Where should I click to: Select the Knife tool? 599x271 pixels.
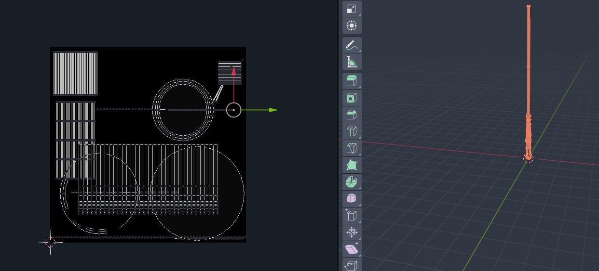352,149
